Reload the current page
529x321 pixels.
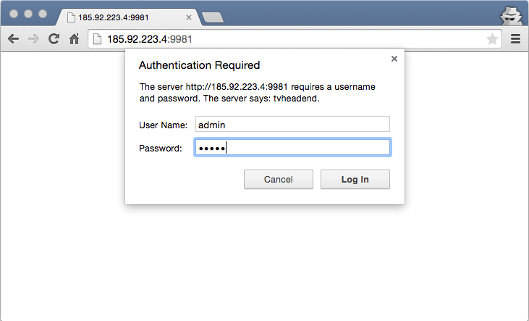point(54,39)
